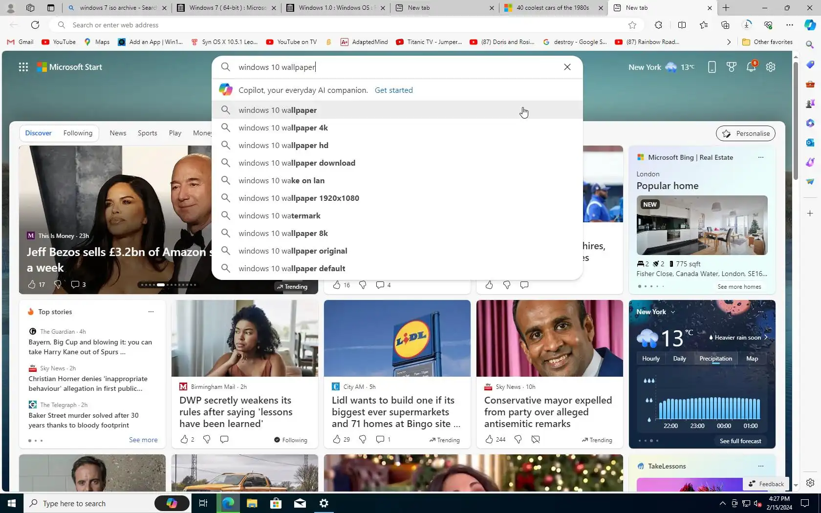Open a new tab with plus button
The height and width of the screenshot is (513, 821).
(x=726, y=8)
